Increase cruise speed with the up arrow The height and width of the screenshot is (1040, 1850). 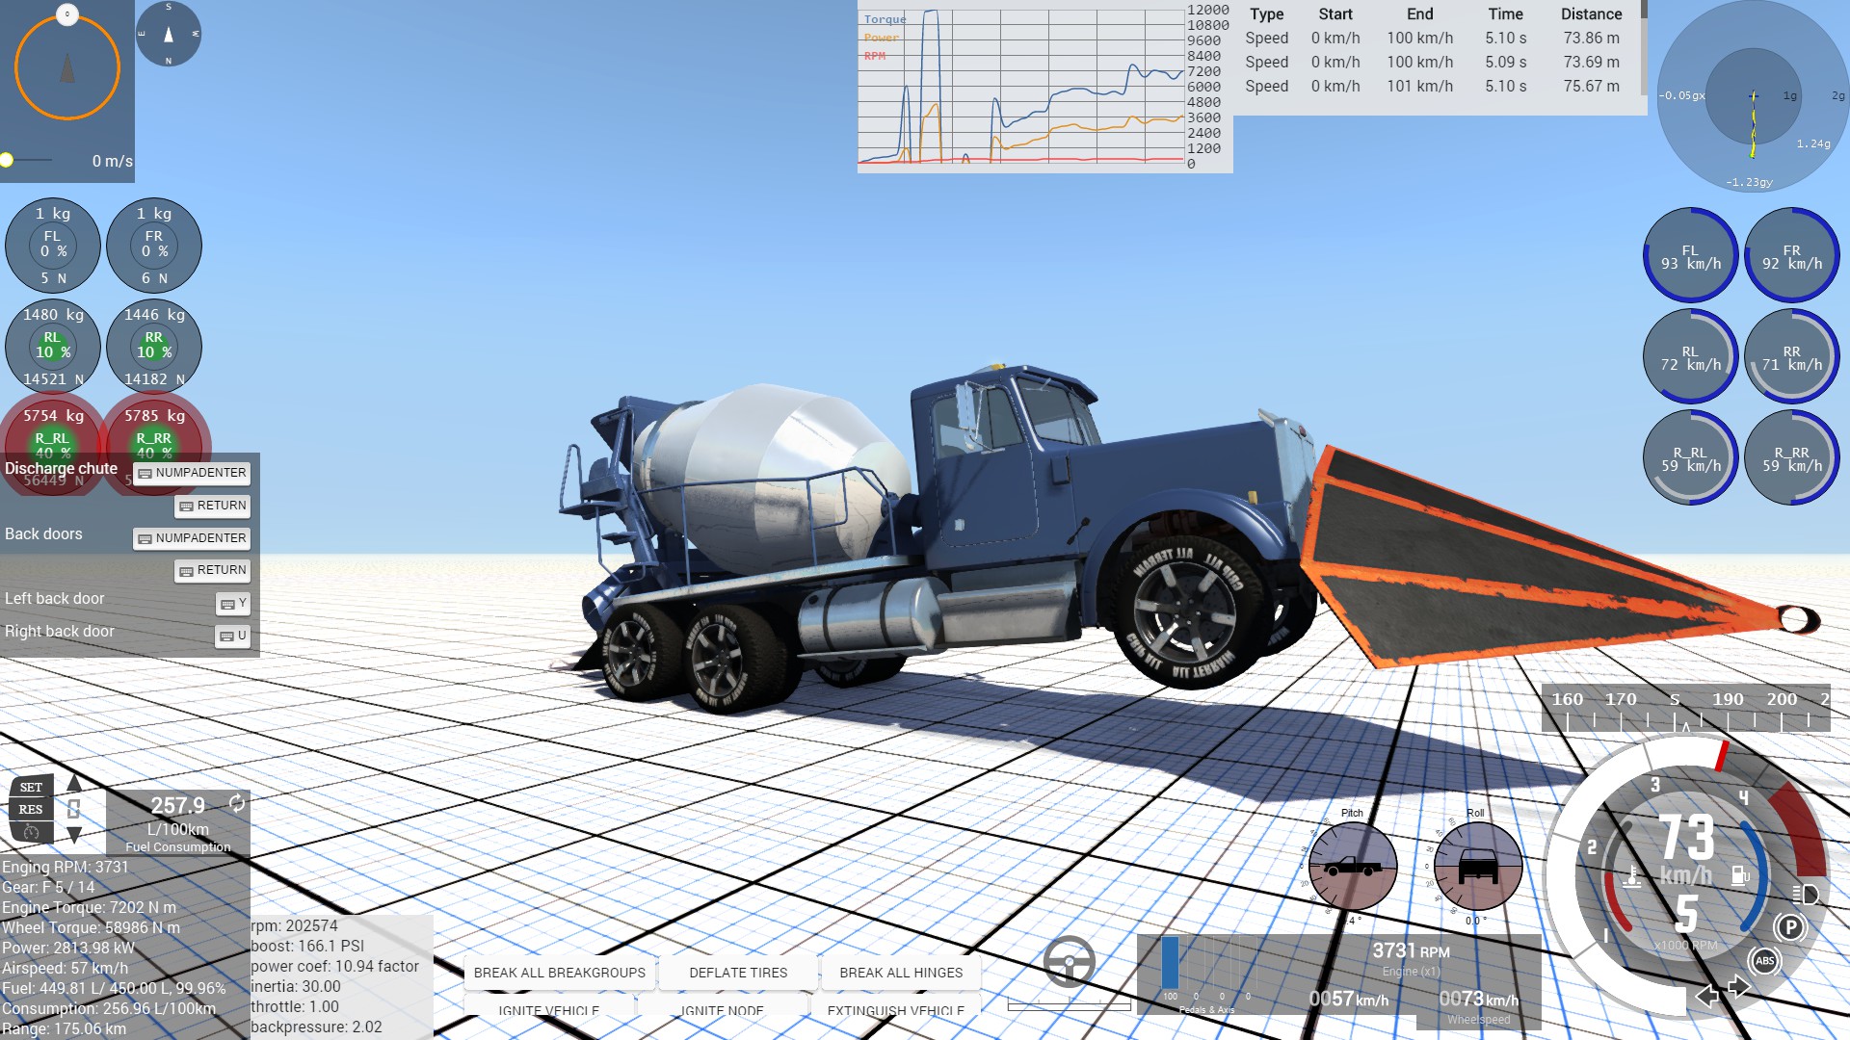[74, 783]
